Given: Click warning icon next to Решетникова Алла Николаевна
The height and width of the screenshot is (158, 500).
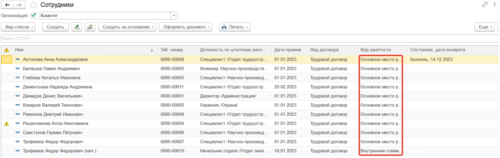Looking at the screenshot, I should coord(6,124).
